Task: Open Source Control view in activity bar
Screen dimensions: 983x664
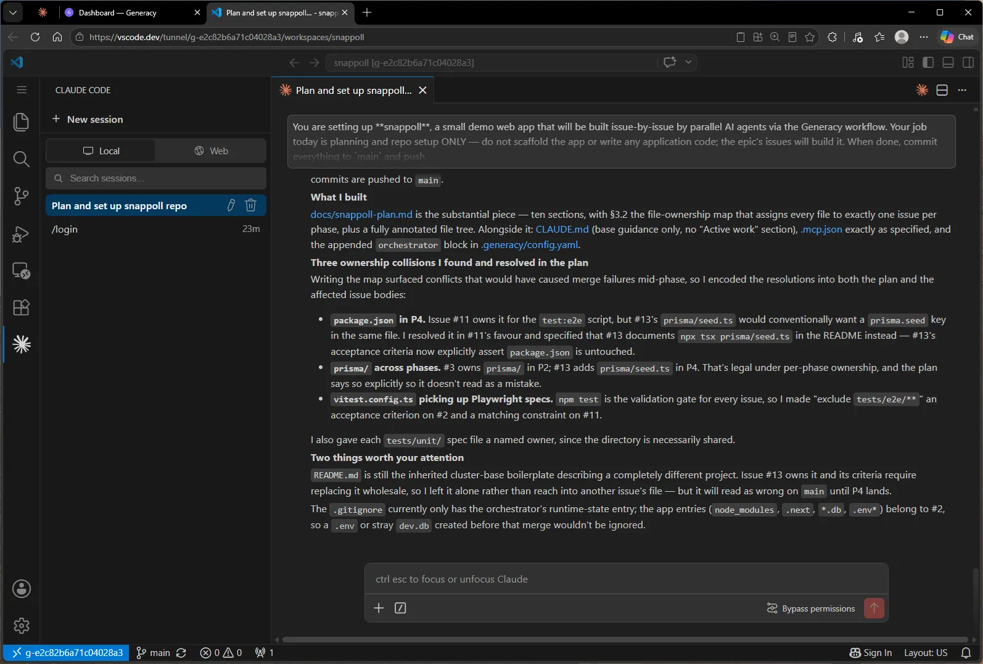Action: click(x=21, y=196)
